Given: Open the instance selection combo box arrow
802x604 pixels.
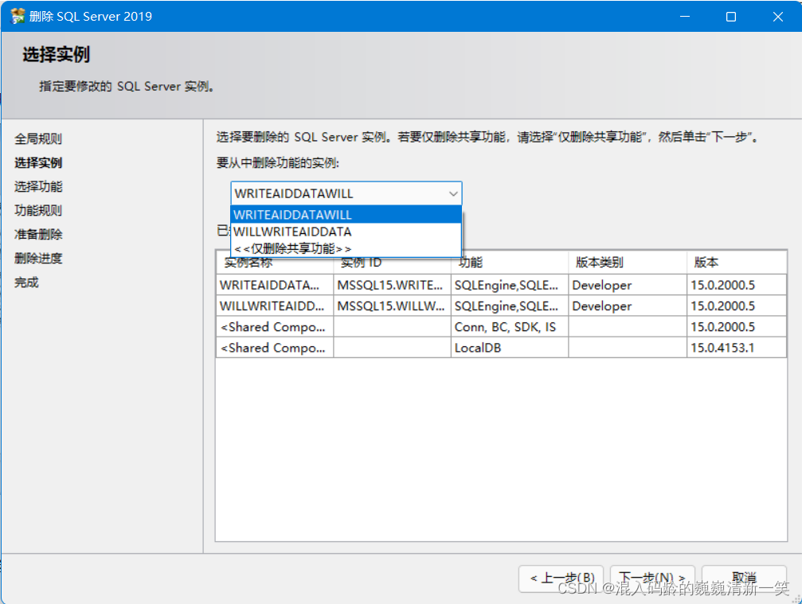Looking at the screenshot, I should [x=452, y=193].
